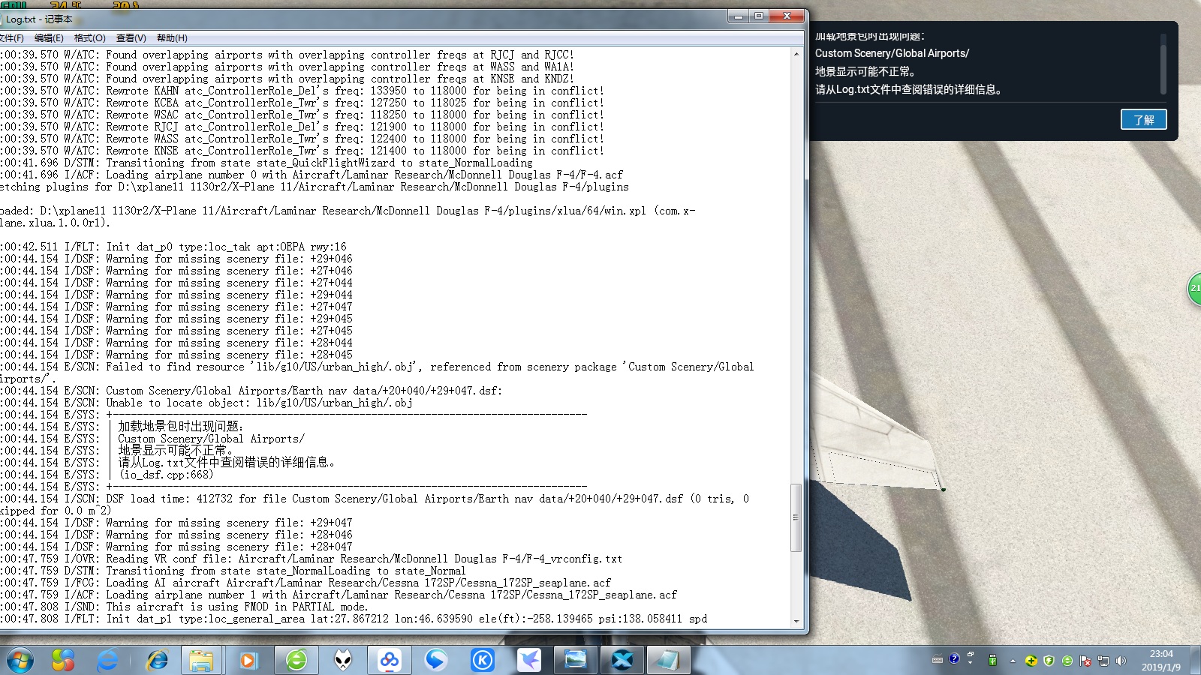The image size is (1201, 675).
Task: Click the scroll down arrow in Notepad
Action: [x=796, y=621]
